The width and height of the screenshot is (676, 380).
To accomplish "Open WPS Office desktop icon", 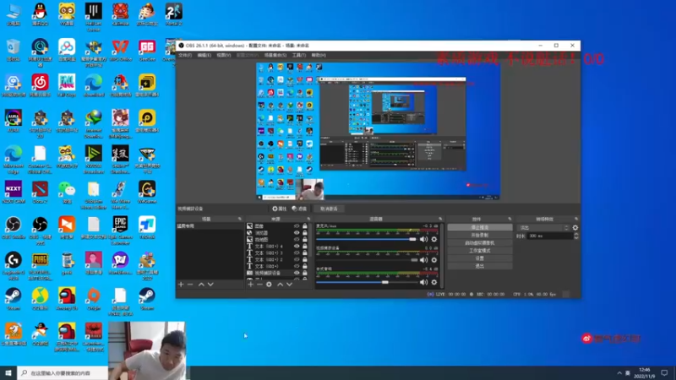I will pyautogui.click(x=120, y=50).
